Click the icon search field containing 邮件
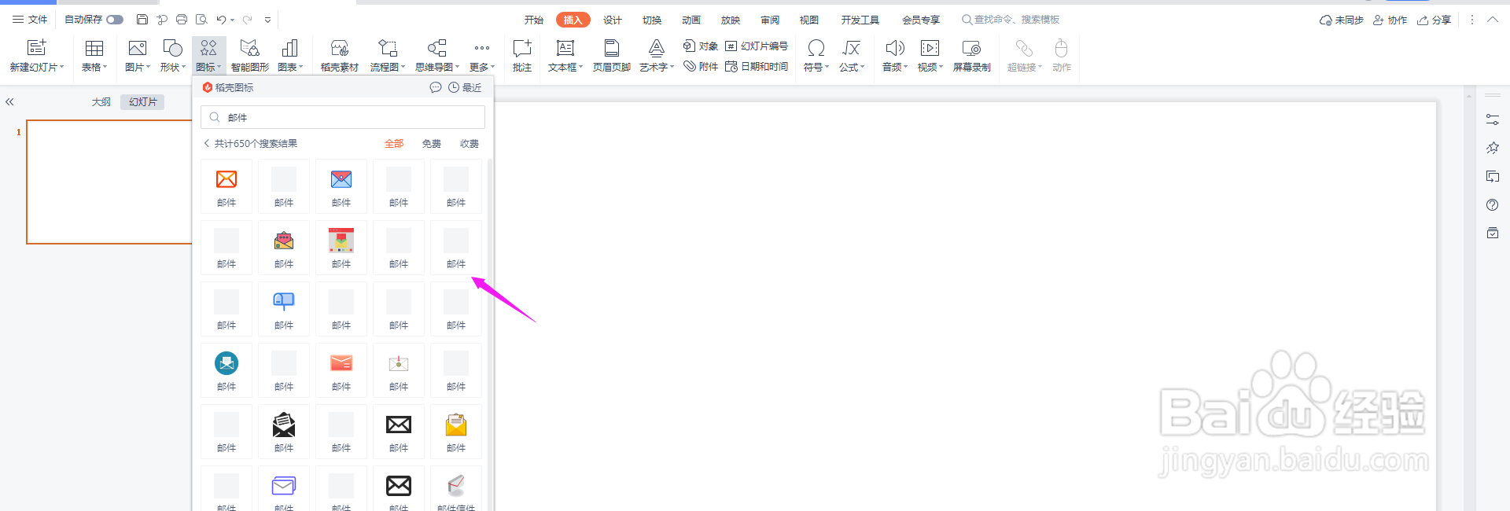1510x511 pixels. 343,117
